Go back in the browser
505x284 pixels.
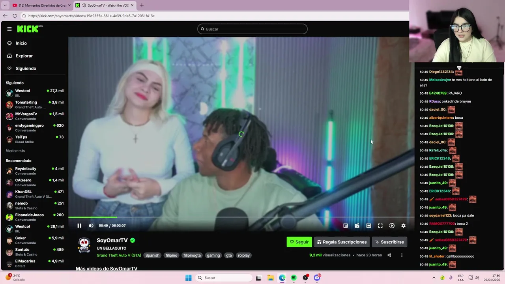click(x=5, y=16)
